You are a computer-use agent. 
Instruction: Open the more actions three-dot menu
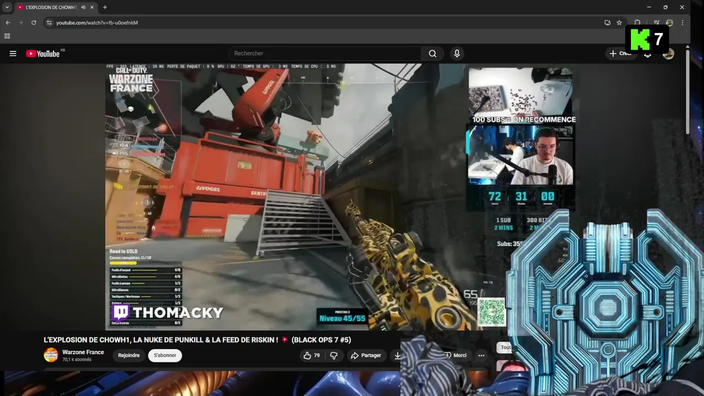click(481, 355)
